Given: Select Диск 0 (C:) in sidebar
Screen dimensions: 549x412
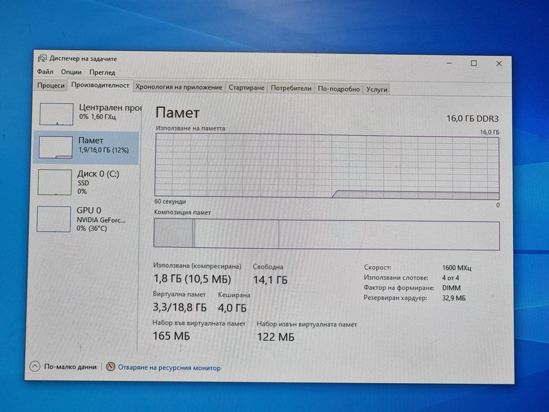Looking at the screenshot, I should [87, 182].
